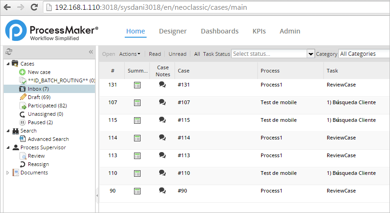Go to the Dashboards tab
The width and height of the screenshot is (390, 213).
pyautogui.click(x=219, y=31)
